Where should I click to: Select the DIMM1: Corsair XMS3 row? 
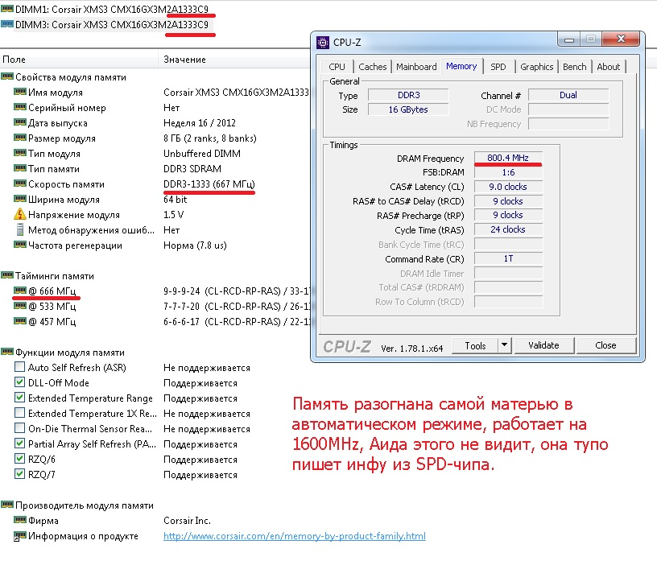pyautogui.click(x=112, y=9)
